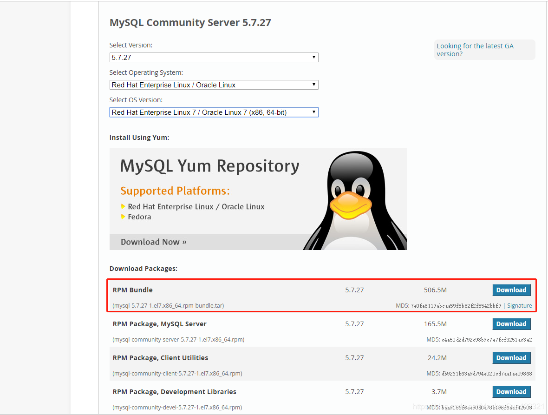548x415 pixels.
Task: Download the MySQL Server RPM package
Action: (x=511, y=324)
